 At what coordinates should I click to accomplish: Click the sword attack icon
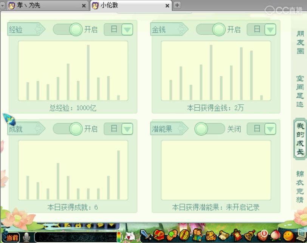pos(146,235)
